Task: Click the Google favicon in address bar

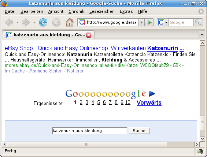Action: 82,22
